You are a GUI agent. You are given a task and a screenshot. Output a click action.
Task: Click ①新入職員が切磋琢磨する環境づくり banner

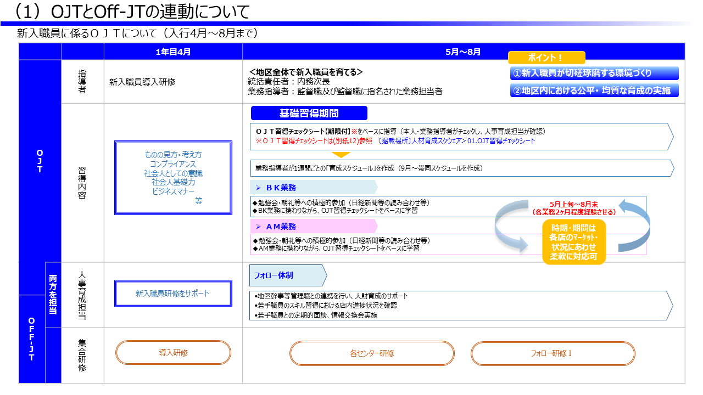pyautogui.click(x=594, y=74)
